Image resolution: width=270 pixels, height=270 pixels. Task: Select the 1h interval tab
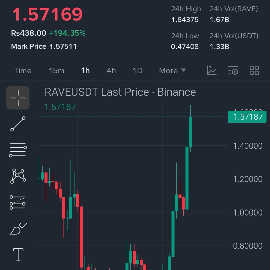tap(85, 70)
